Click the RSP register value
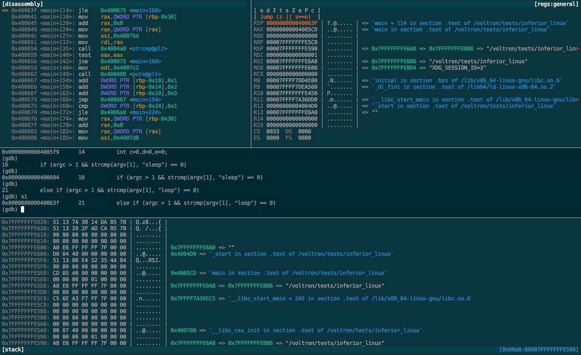This screenshot has width=581, height=355. pyautogui.click(x=292, y=49)
